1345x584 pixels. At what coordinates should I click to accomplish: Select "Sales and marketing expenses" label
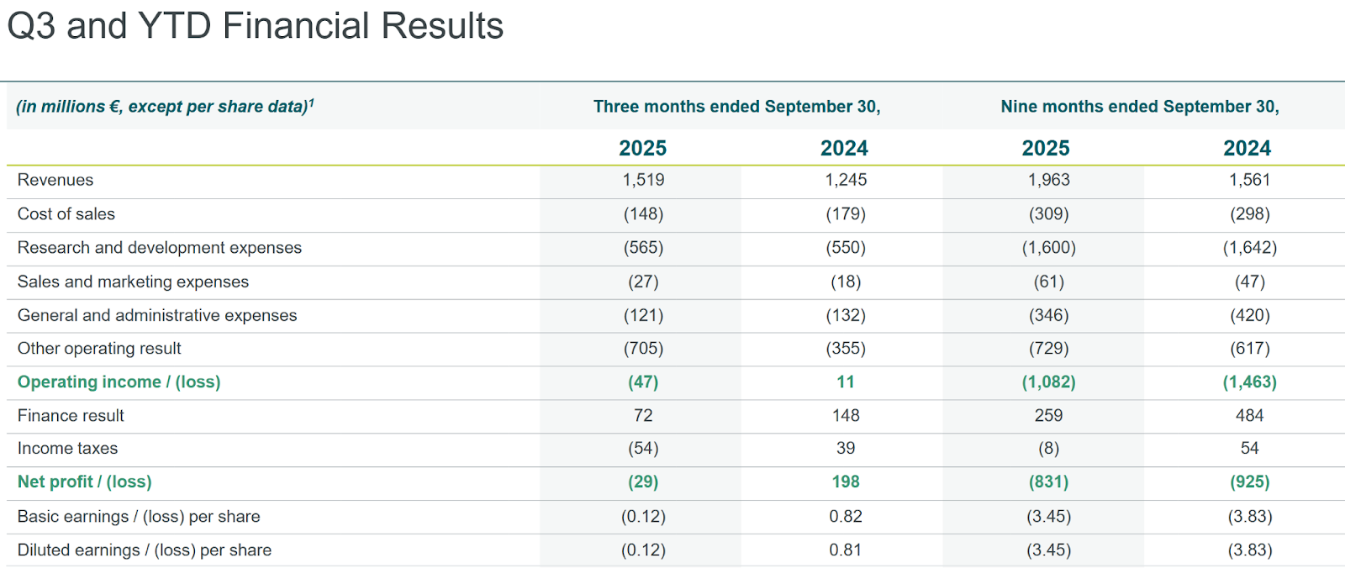click(133, 281)
